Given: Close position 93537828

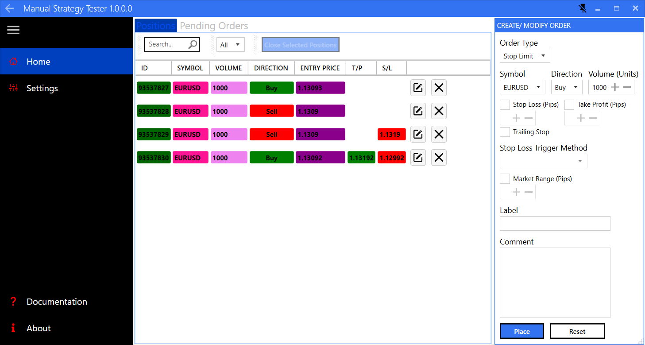Looking at the screenshot, I should [439, 111].
